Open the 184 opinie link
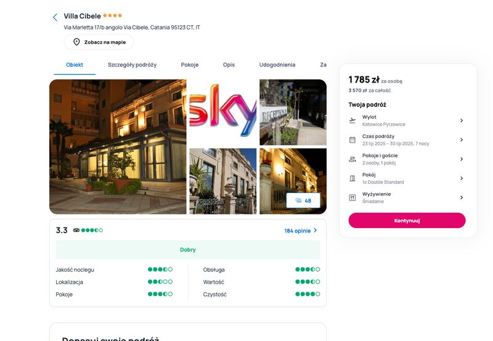 click(x=298, y=231)
